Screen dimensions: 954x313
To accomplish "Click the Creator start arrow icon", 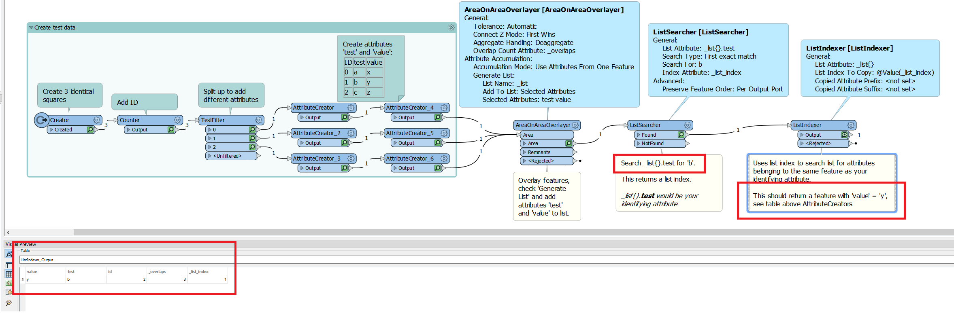I will [41, 120].
